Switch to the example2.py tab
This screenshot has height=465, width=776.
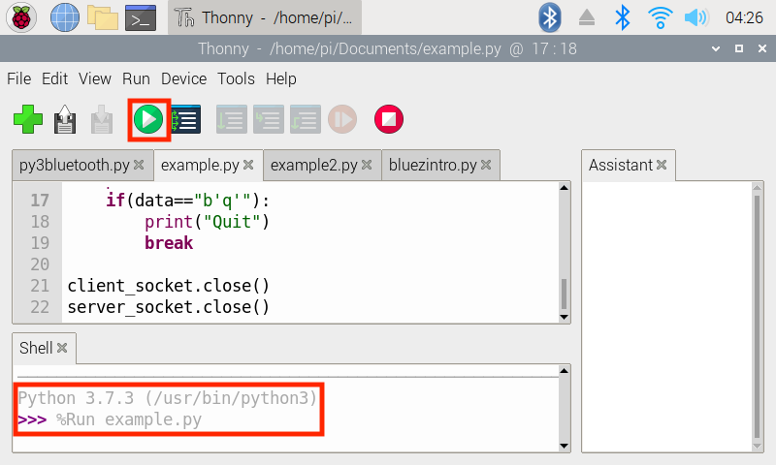point(313,165)
